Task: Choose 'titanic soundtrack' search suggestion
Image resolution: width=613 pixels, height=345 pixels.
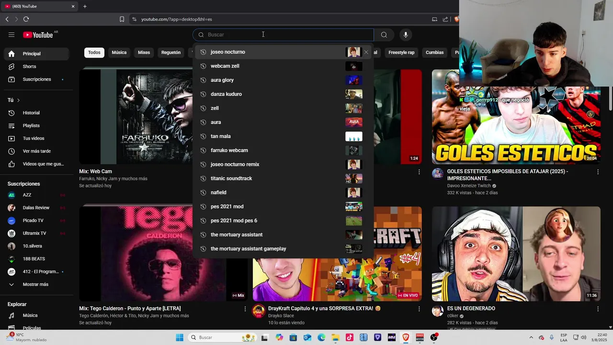Action: coord(283,179)
